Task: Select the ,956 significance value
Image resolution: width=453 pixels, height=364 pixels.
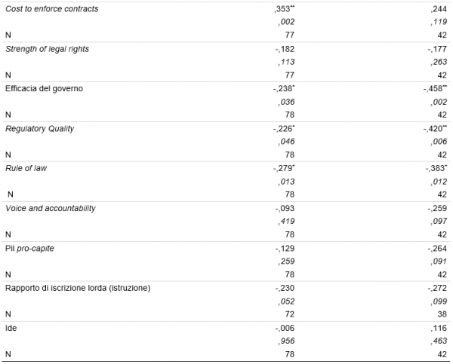Action: (285, 341)
